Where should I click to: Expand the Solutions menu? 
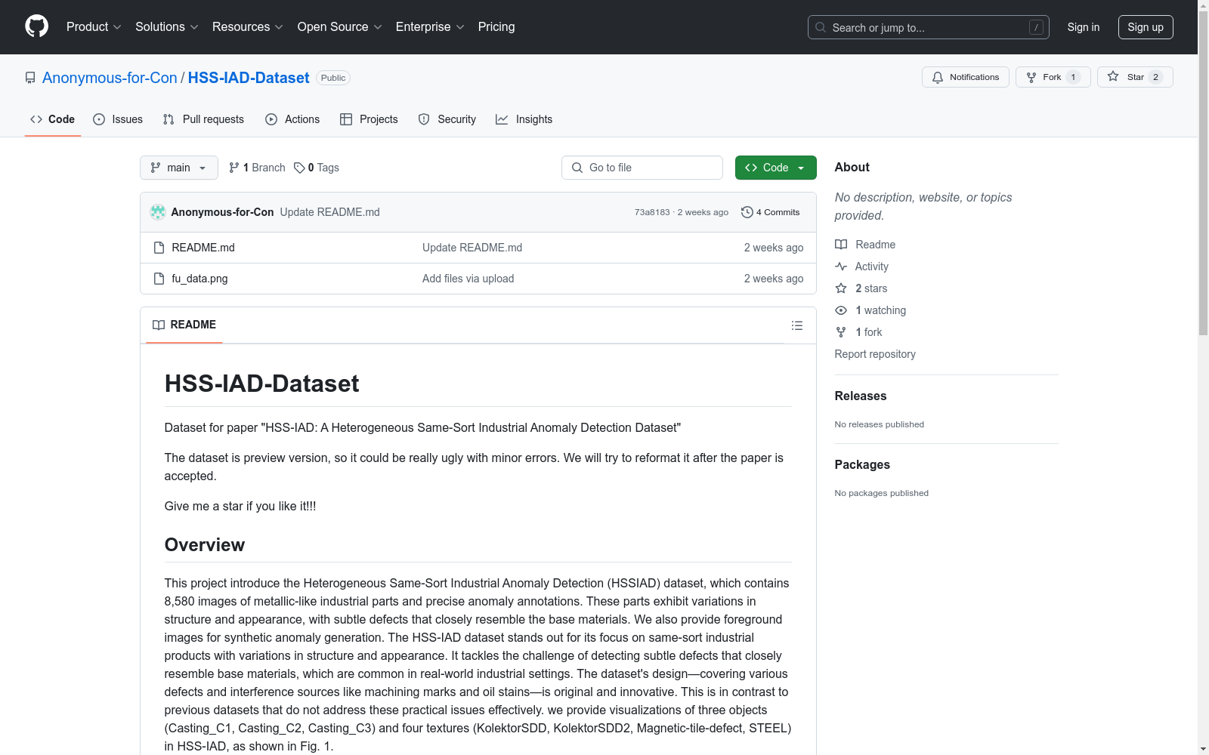tap(167, 27)
